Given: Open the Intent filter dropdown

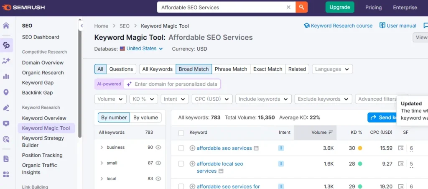Looking at the screenshot, I should coord(175,99).
